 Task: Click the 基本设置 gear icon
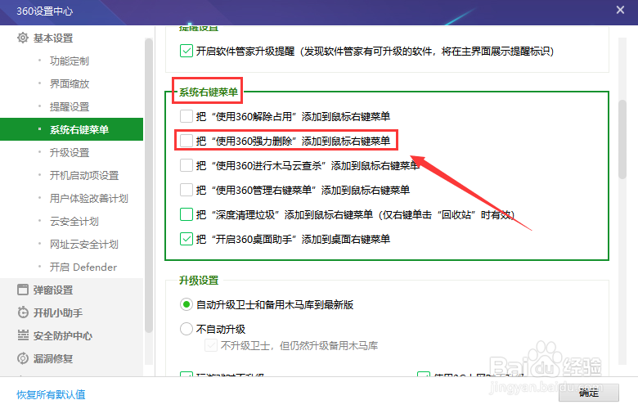pos(23,38)
